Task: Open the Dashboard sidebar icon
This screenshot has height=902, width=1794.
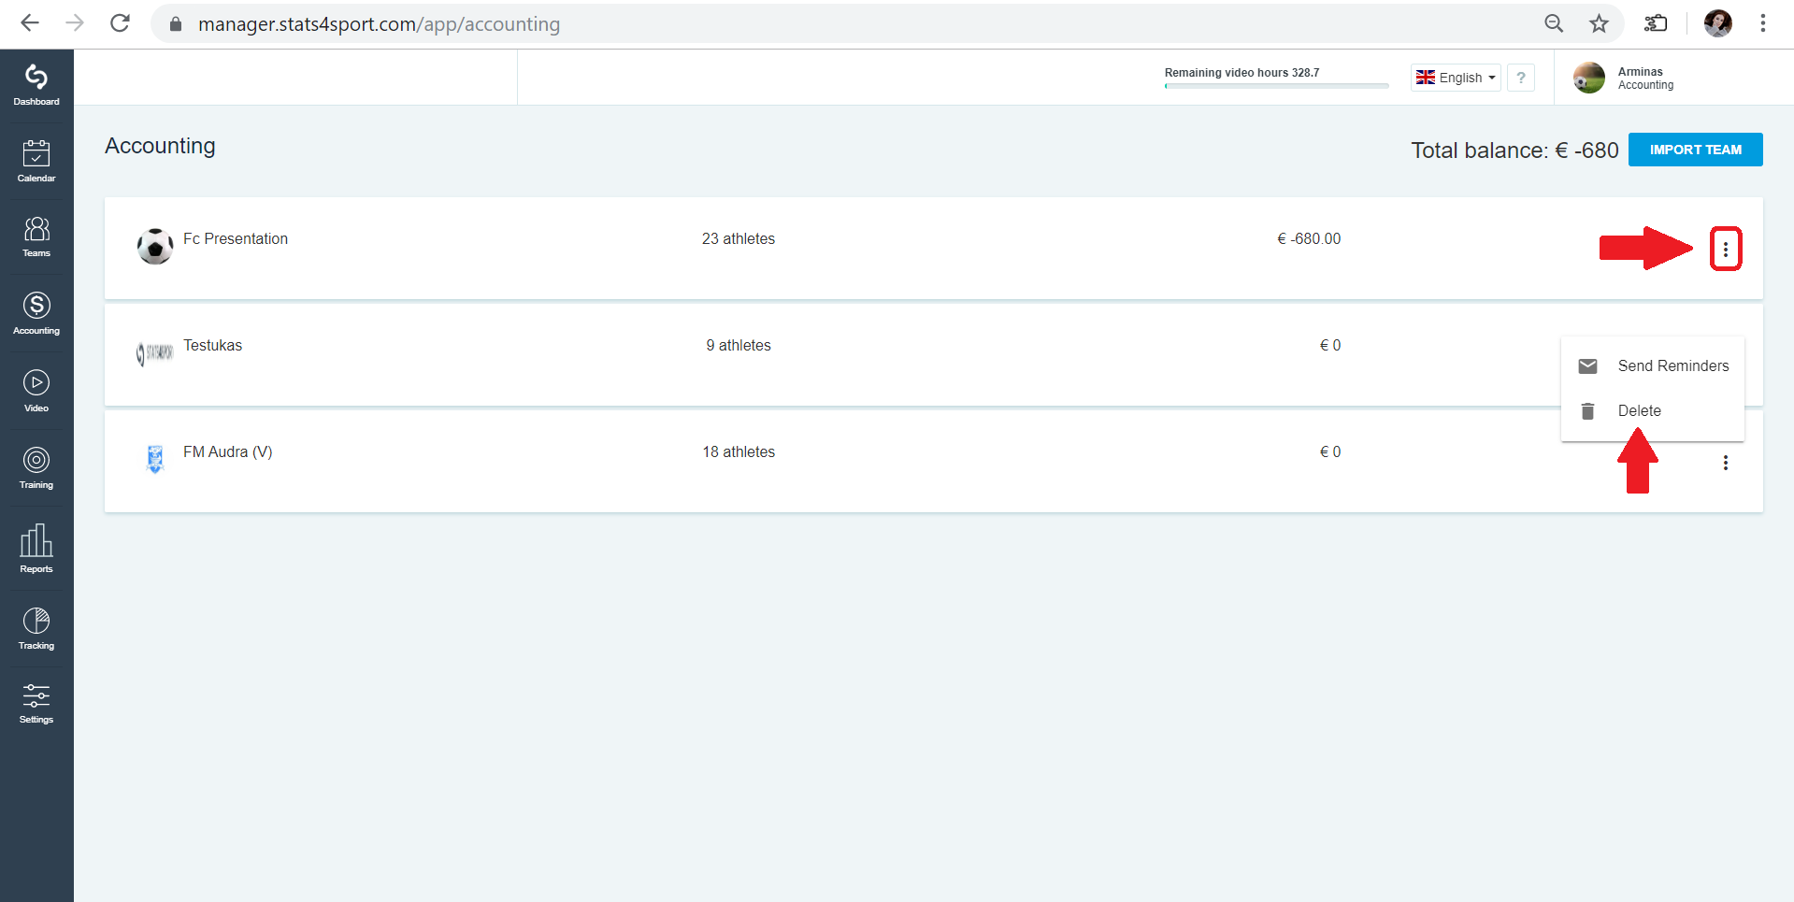Action: (x=36, y=85)
